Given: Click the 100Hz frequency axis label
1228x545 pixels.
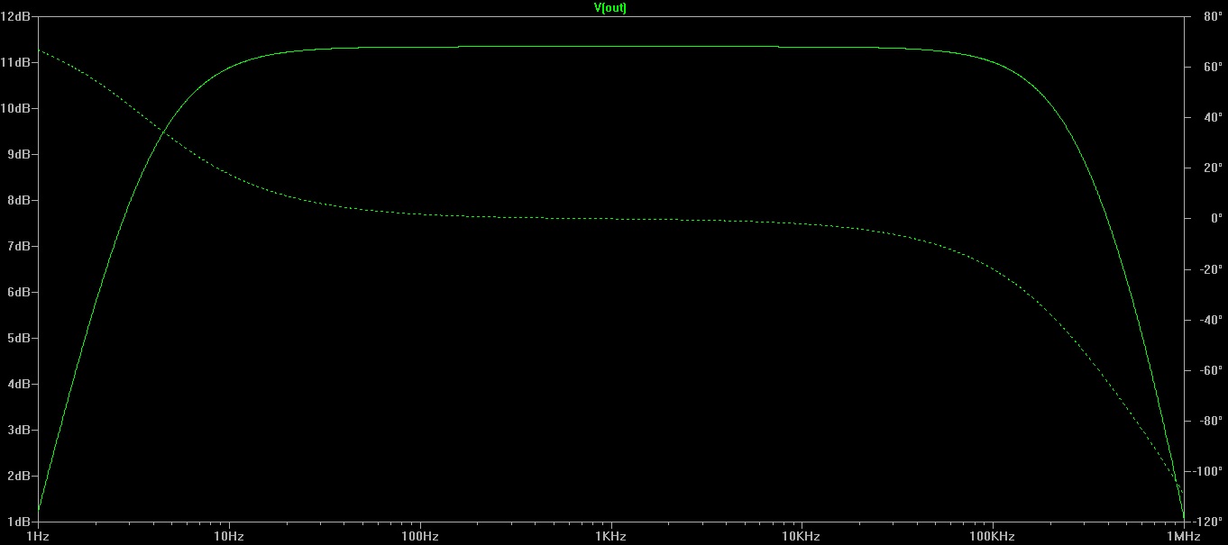Looking at the screenshot, I should tap(420, 536).
